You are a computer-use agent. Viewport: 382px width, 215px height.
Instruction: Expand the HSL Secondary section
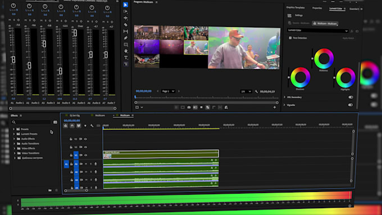[x=285, y=97]
